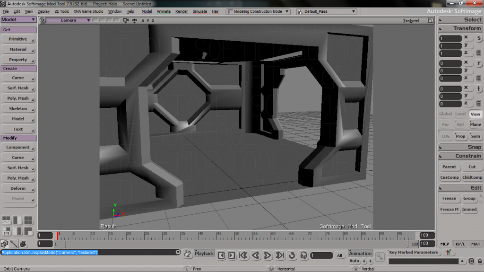Image resolution: width=484 pixels, height=272 pixels.
Task: Open the Display menu
Action: coord(43,11)
